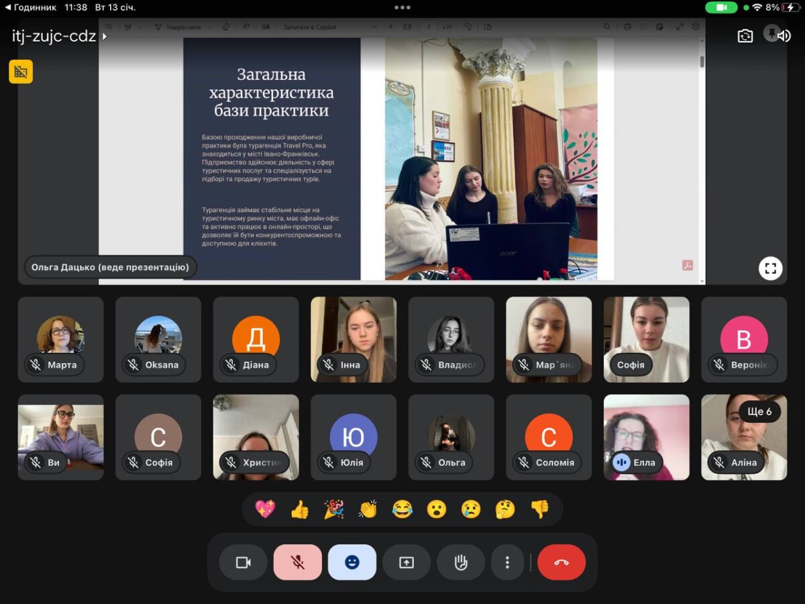Open meeting details next to itj-zujc-cdz code

(105, 36)
